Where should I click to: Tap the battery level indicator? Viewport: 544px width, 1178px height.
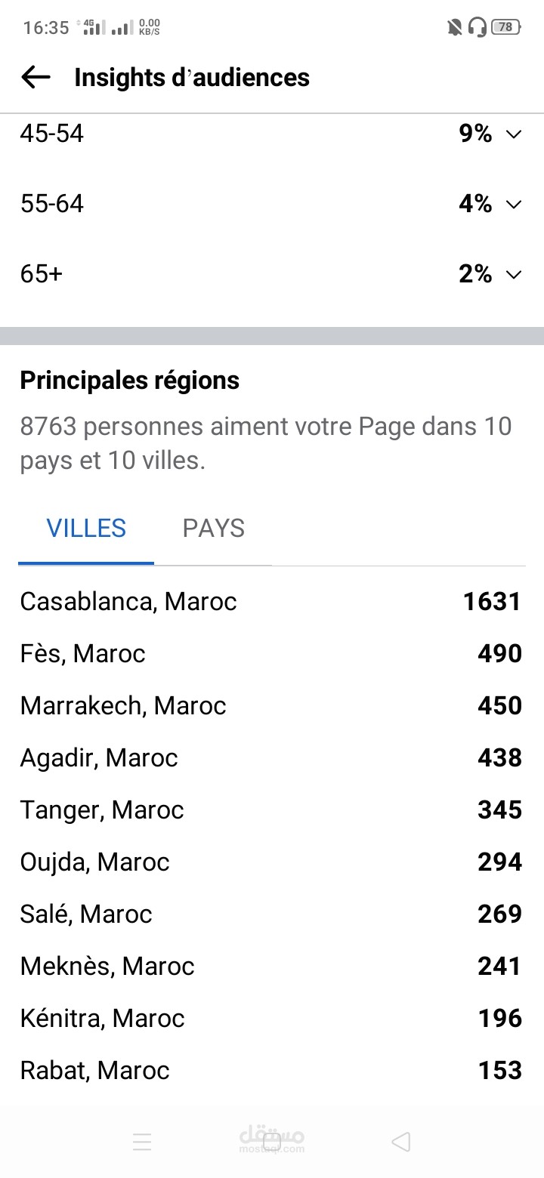(x=506, y=27)
